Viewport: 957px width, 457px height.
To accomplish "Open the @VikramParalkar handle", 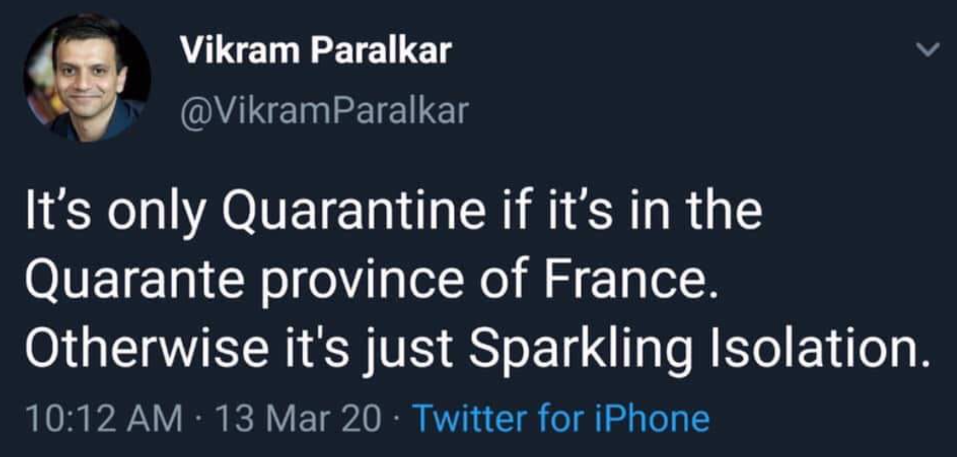I will (324, 111).
